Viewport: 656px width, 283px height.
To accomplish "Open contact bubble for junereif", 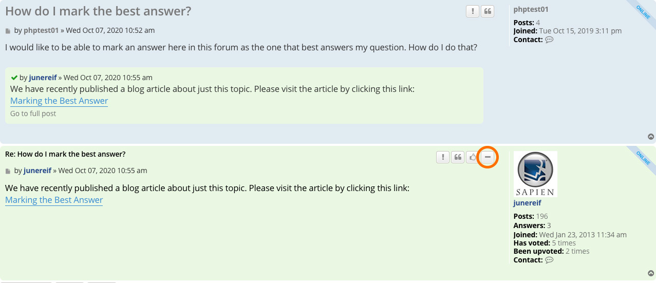I will click(549, 260).
